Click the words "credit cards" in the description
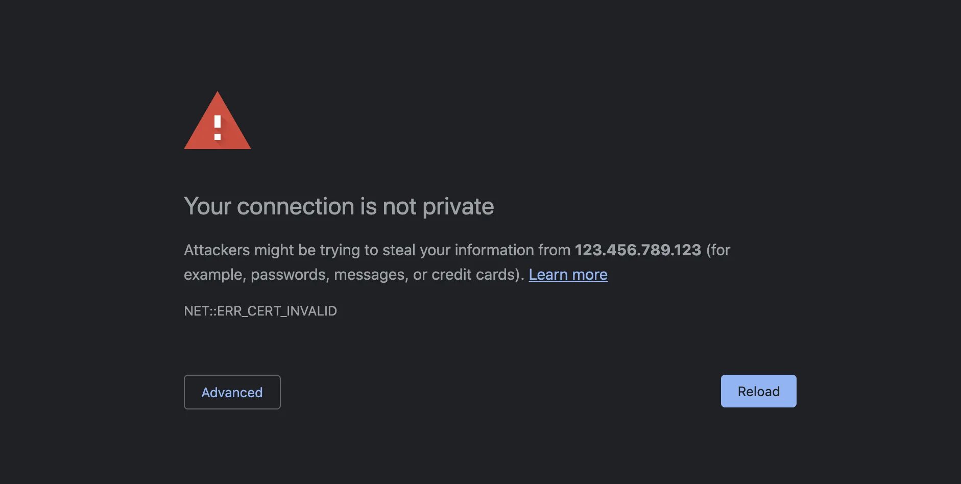961x484 pixels. tap(475, 275)
